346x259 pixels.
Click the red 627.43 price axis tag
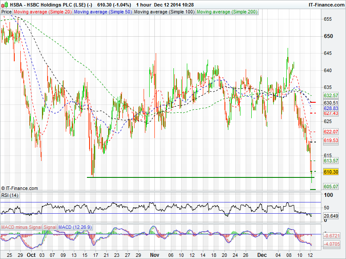330,113
